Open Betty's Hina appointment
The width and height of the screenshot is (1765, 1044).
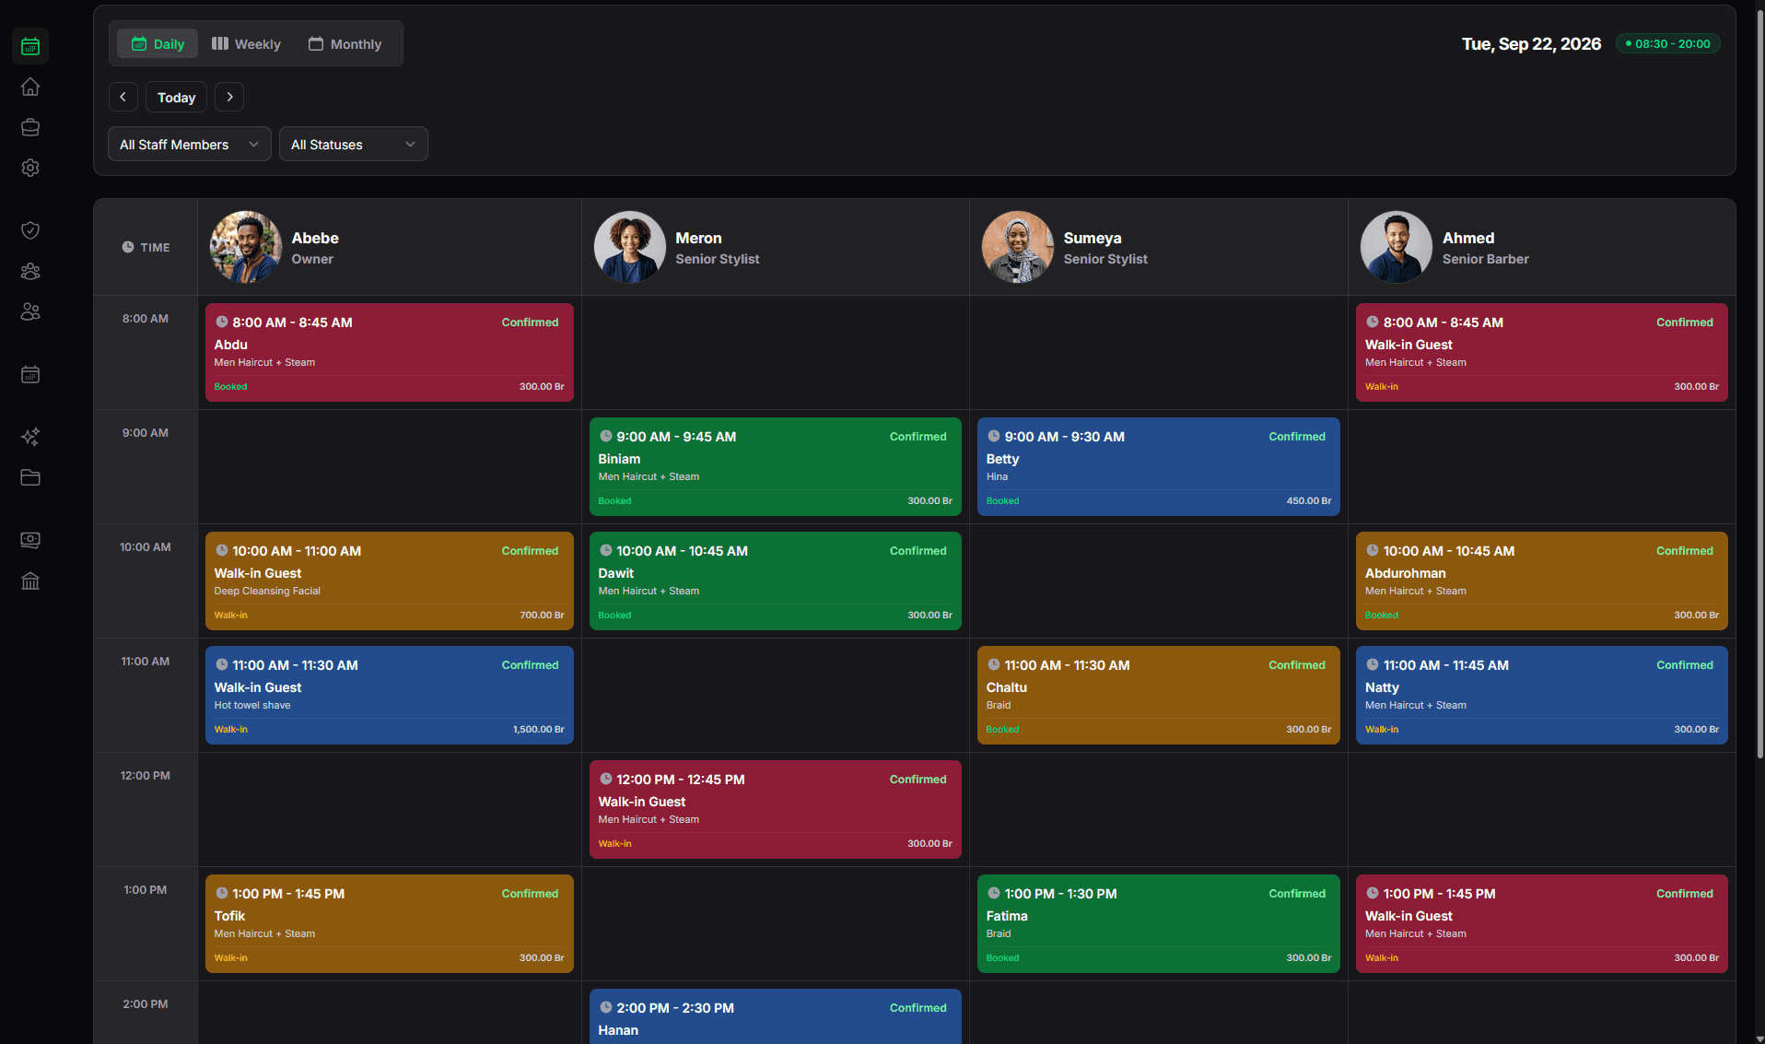(1159, 466)
